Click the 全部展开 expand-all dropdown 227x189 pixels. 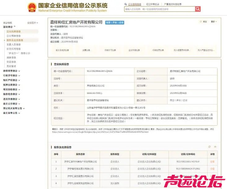[33, 23]
